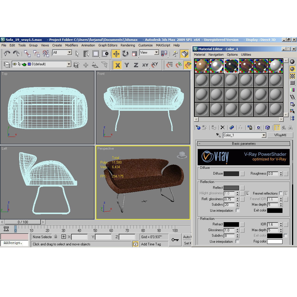Screen dimensions: 297x297
Task: Open the 0 (default) layer dropdown
Action: [69, 64]
